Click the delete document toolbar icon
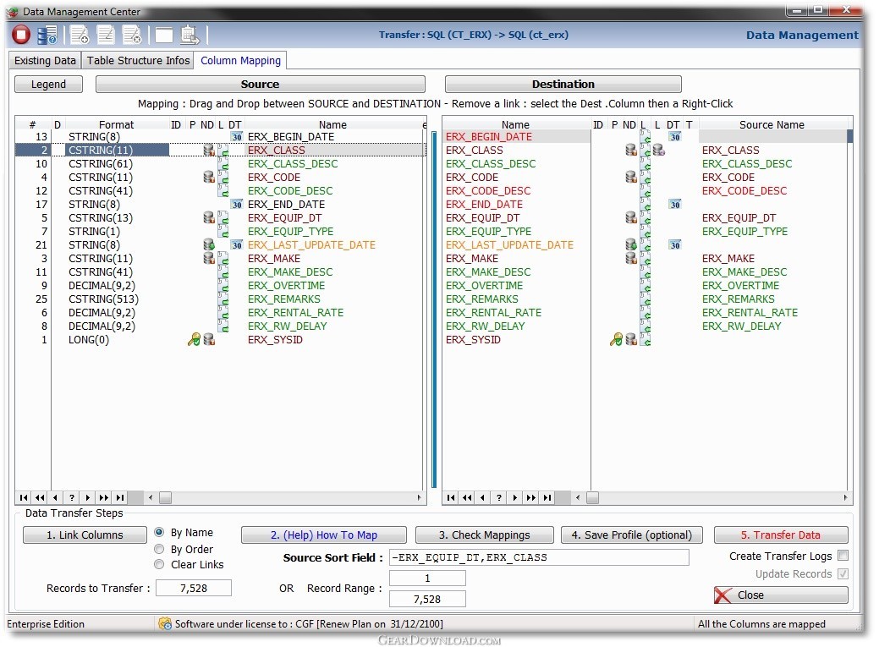The width and height of the screenshot is (879, 647). (x=132, y=35)
